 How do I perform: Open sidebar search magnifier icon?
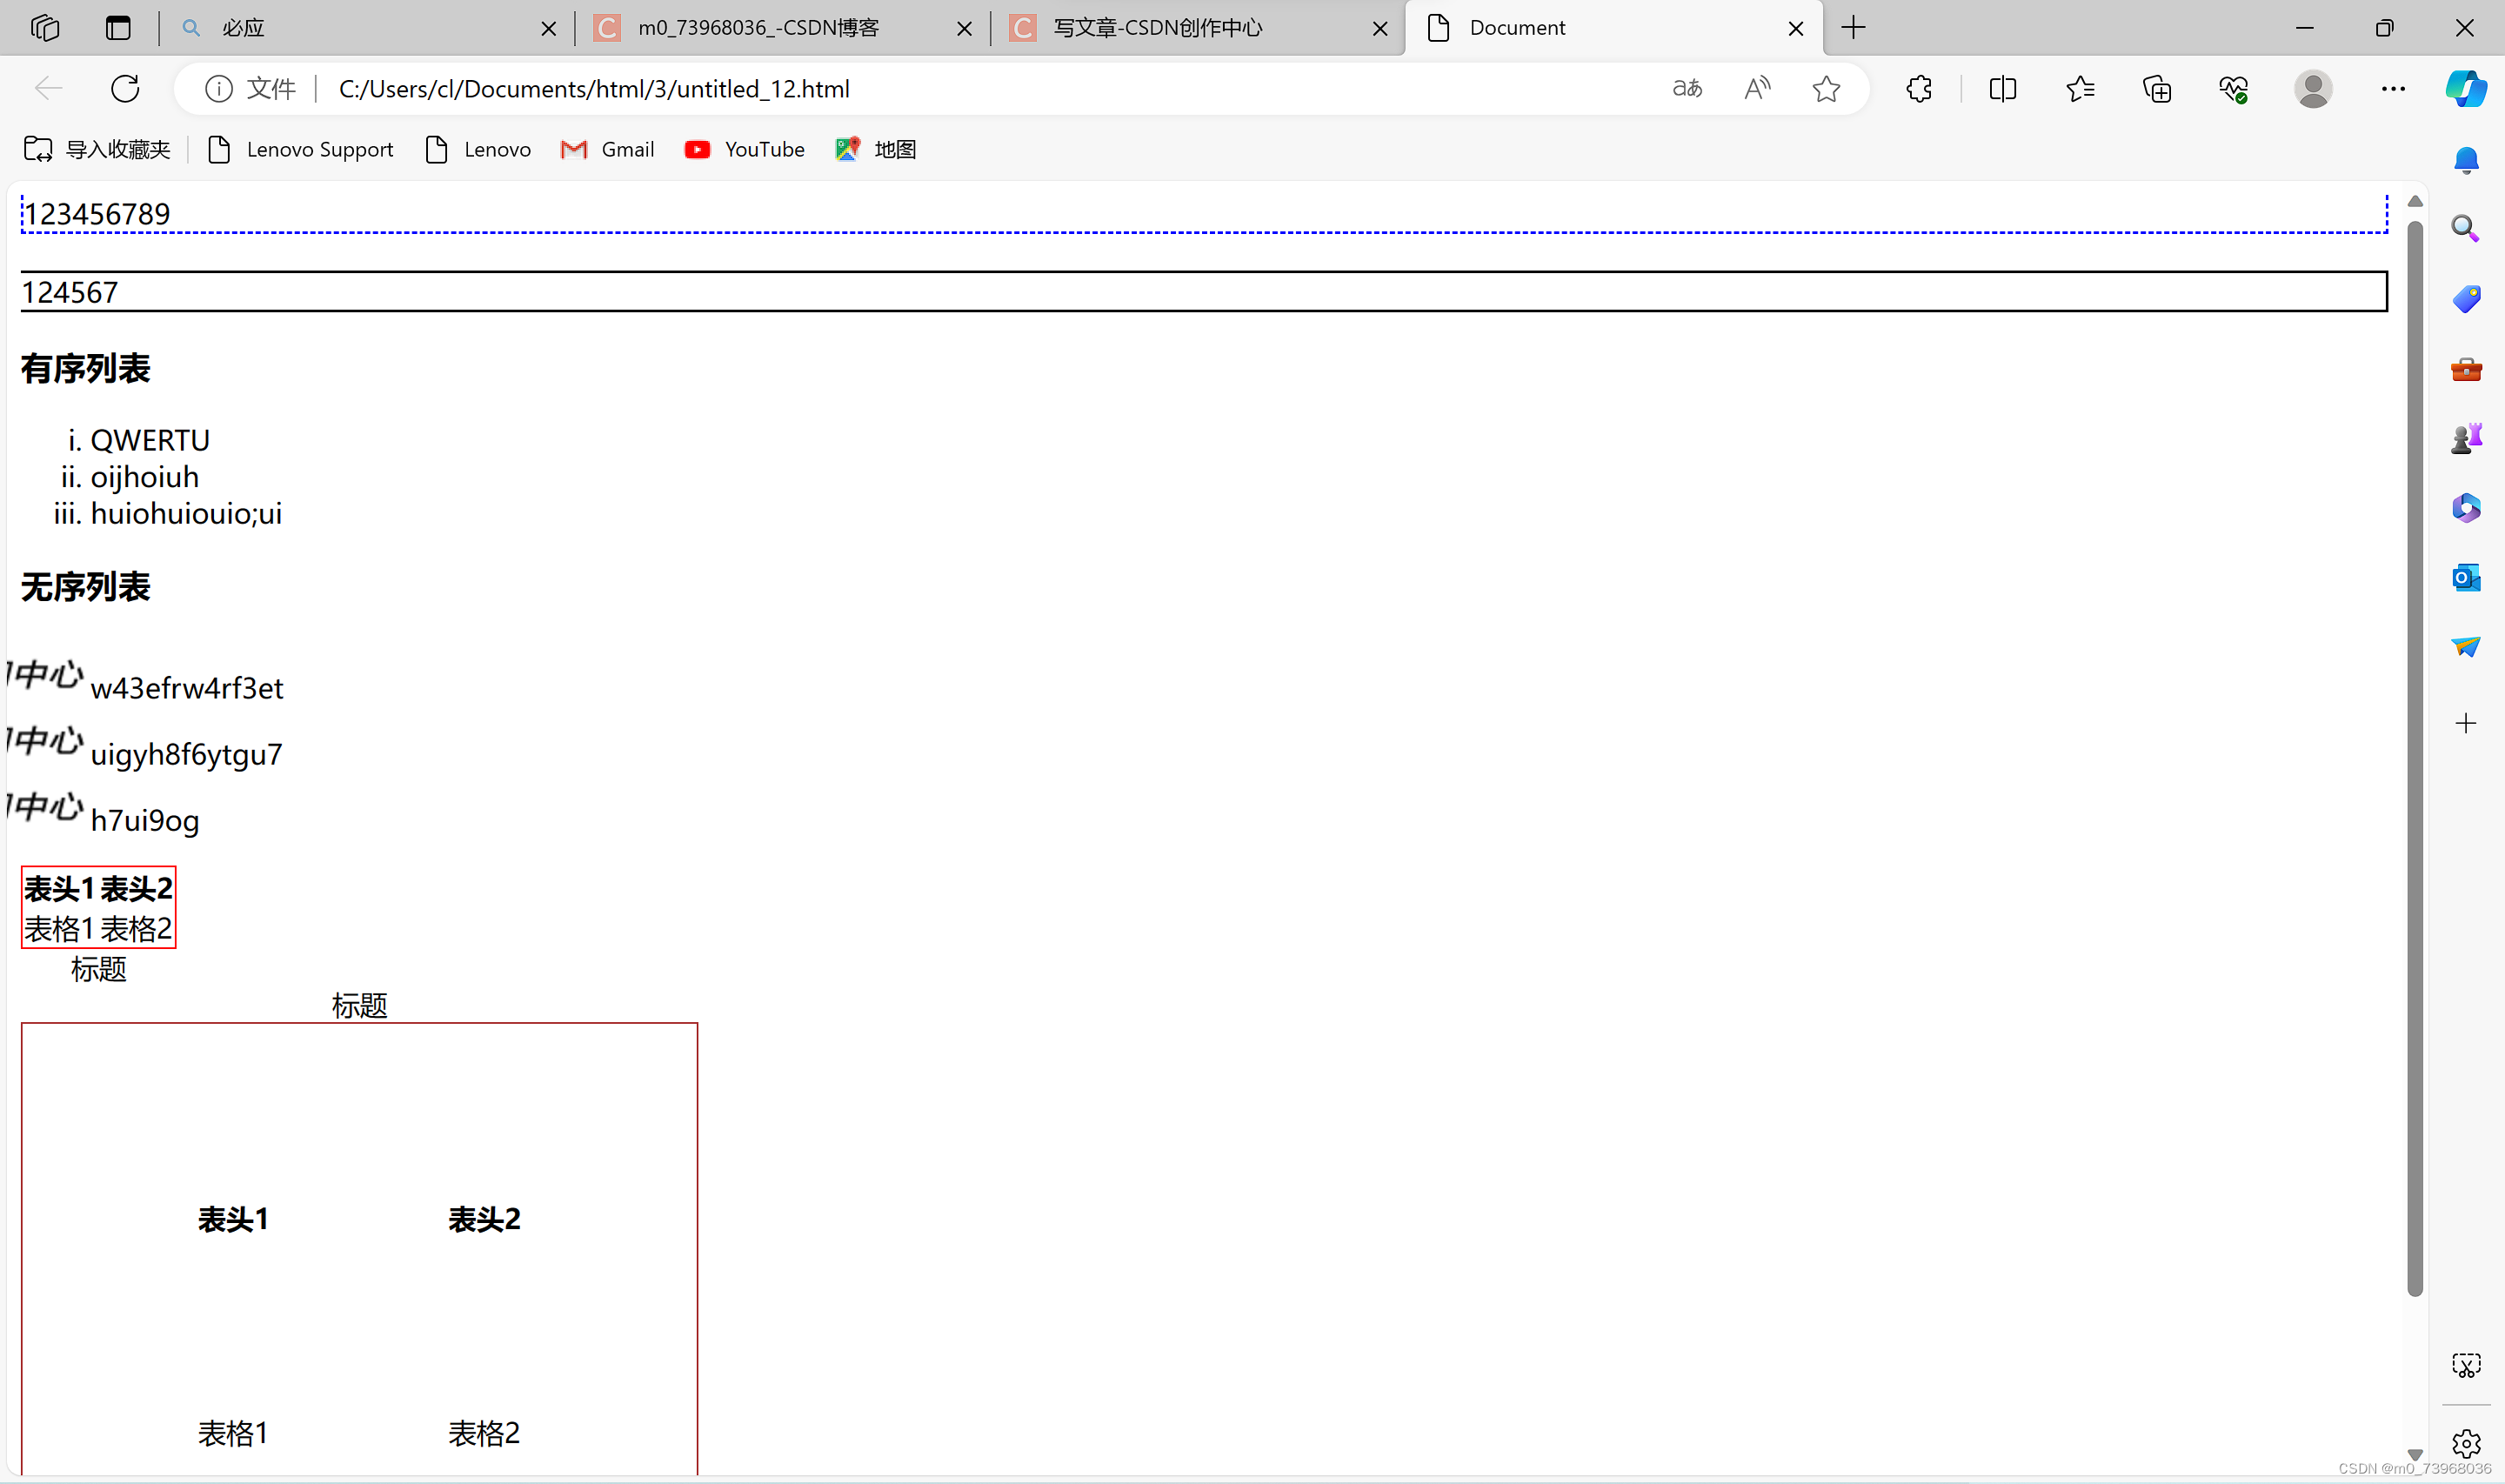[2465, 229]
